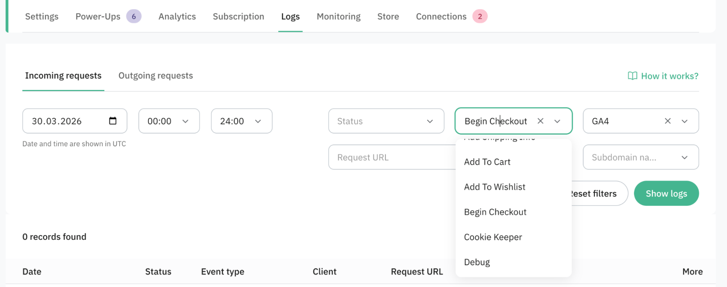The height and width of the screenshot is (287, 727).
Task: Expand the GA4 dropdown chevron
Action: tap(684, 121)
